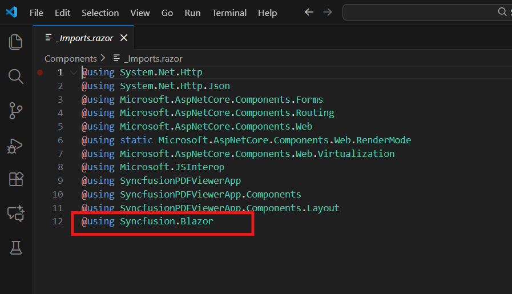Open the Explorer view in activity bar
Image resolution: width=512 pixels, height=294 pixels.
pos(15,42)
